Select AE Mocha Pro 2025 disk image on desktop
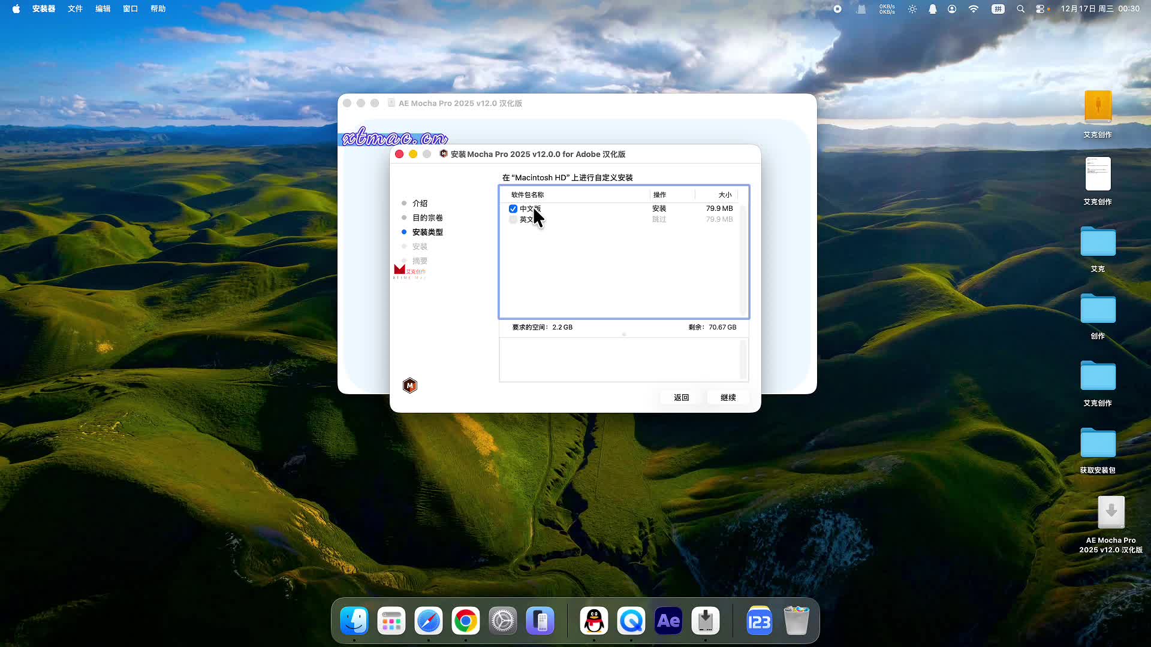1151x647 pixels. click(x=1111, y=513)
